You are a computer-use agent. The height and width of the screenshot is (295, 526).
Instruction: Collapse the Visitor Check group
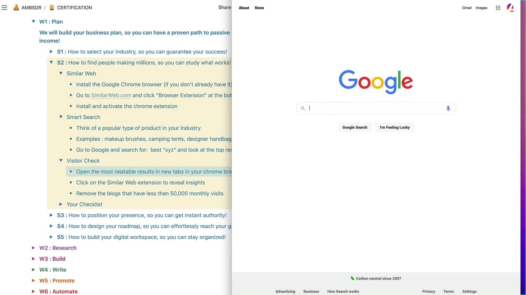(x=61, y=161)
